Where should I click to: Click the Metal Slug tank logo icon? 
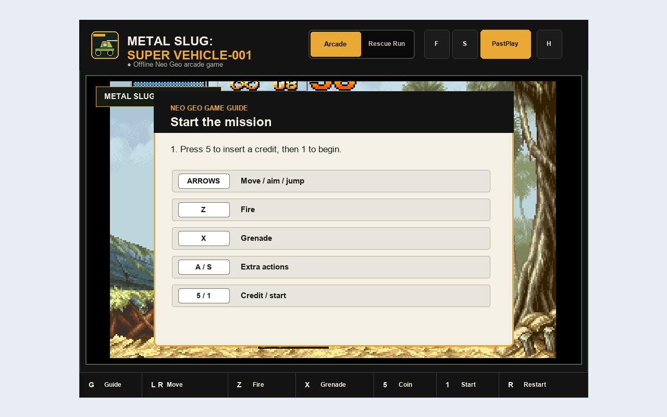point(105,45)
